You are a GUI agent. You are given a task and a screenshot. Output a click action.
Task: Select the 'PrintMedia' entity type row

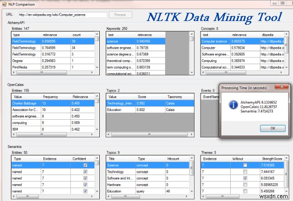[53, 67]
